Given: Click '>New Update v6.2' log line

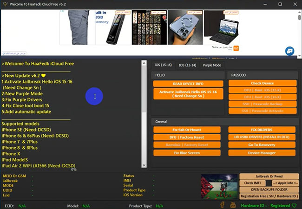Looking at the screenshot, I should tap(24, 76).
